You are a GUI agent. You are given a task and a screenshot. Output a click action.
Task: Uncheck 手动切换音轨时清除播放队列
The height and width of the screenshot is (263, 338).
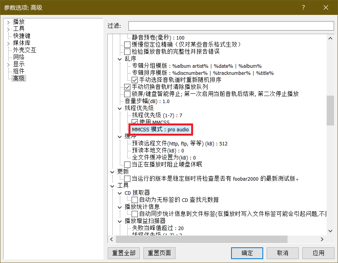[x=127, y=87]
